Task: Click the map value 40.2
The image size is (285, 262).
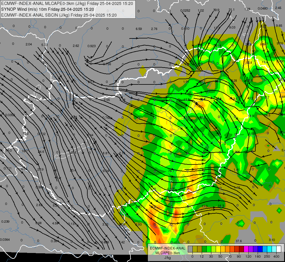Action: click(x=250, y=98)
